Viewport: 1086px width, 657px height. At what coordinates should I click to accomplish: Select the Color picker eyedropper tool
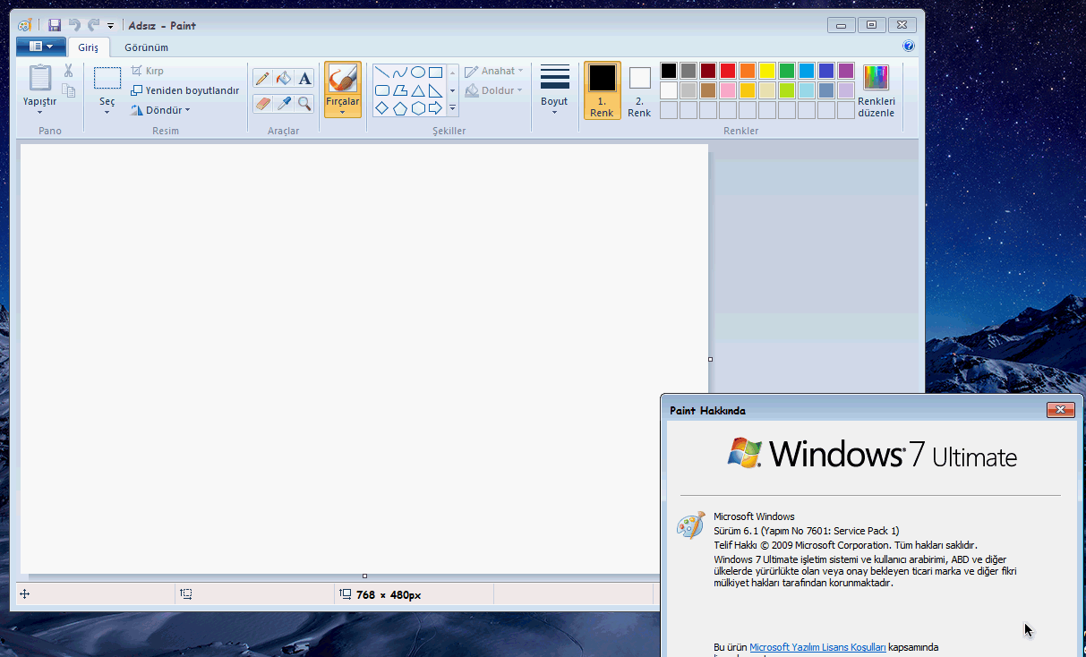[x=283, y=103]
